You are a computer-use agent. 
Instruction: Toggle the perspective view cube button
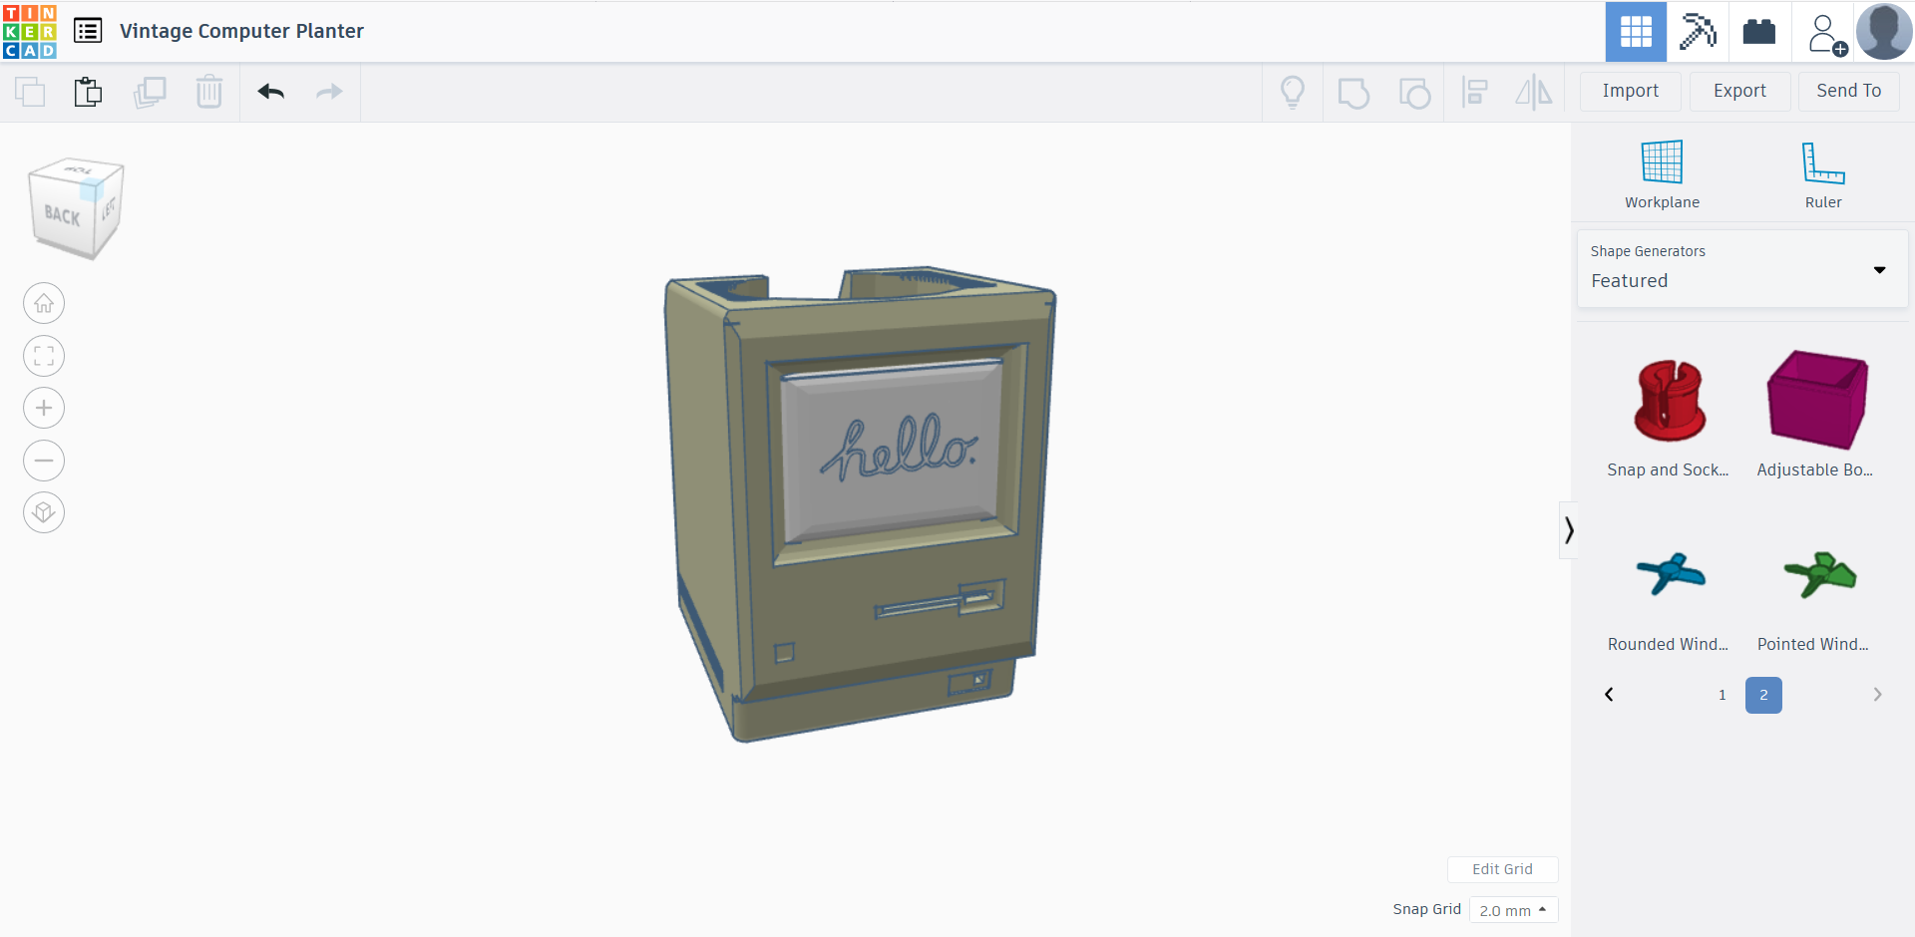[44, 512]
